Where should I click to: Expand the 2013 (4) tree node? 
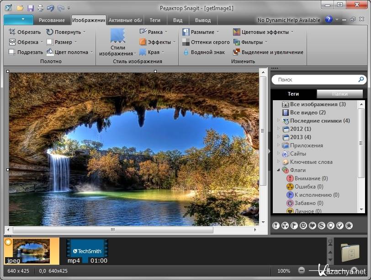click(x=278, y=137)
